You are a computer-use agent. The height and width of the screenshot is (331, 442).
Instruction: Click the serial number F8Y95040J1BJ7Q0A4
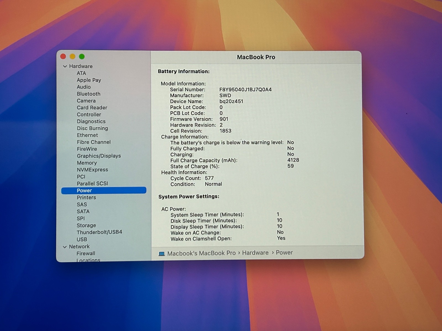(x=246, y=89)
